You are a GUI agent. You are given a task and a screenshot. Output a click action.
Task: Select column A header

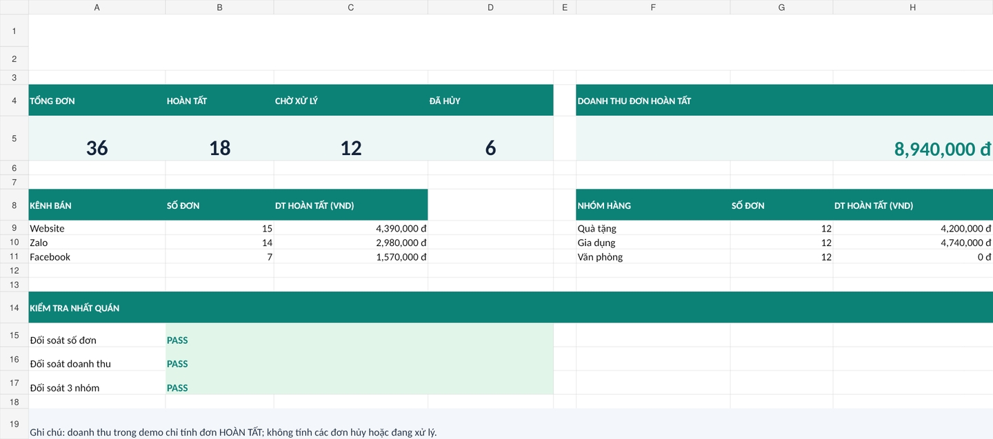click(97, 7)
